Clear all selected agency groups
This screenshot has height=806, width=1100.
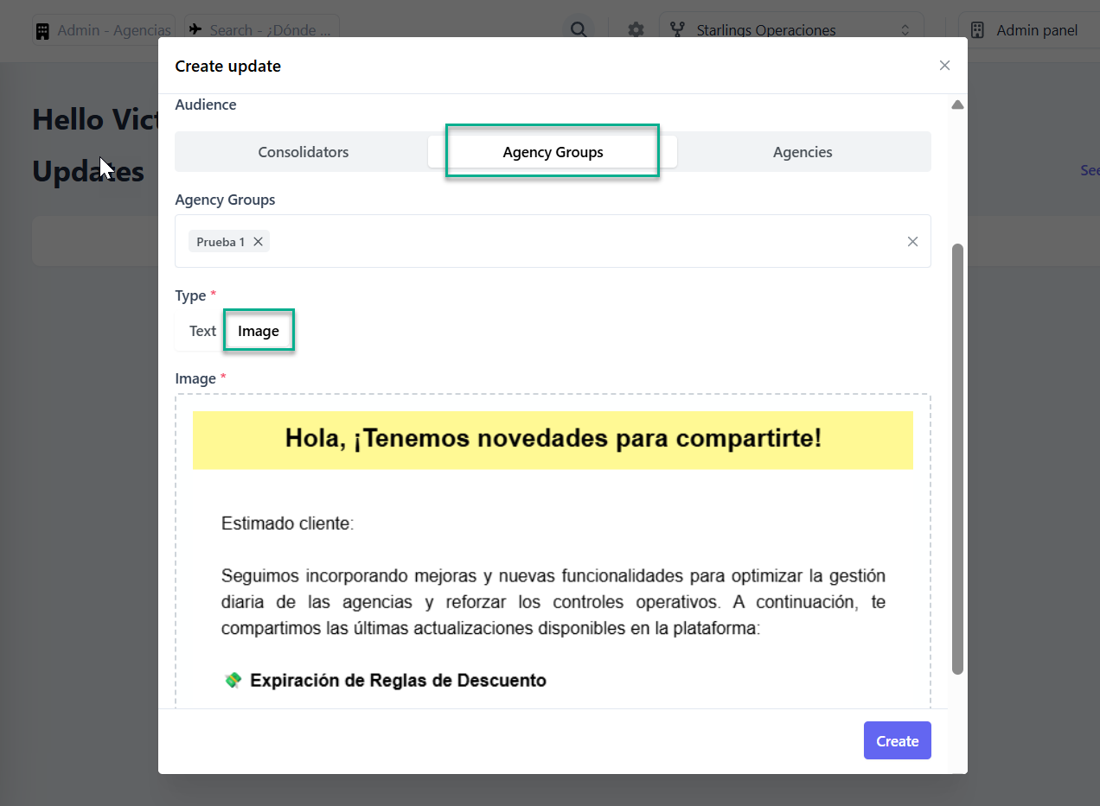tap(912, 242)
